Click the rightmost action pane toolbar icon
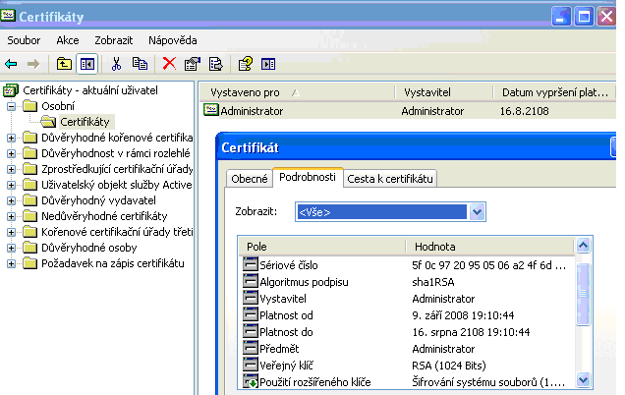 coord(268,64)
